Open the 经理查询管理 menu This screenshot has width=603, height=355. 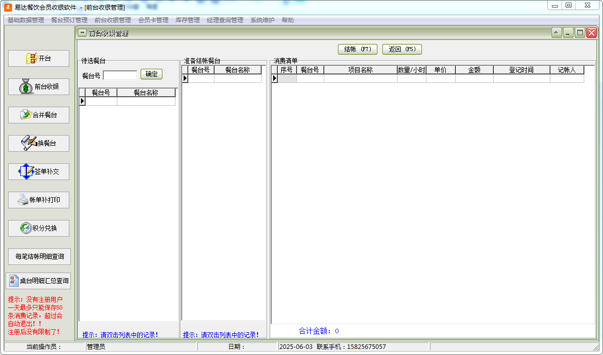tap(225, 20)
